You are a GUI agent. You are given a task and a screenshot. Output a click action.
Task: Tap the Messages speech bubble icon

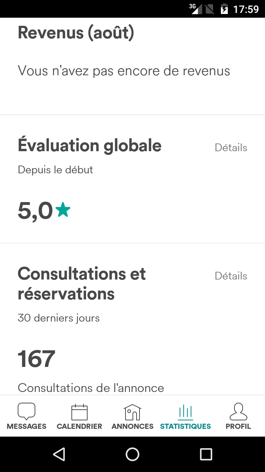pos(26,411)
